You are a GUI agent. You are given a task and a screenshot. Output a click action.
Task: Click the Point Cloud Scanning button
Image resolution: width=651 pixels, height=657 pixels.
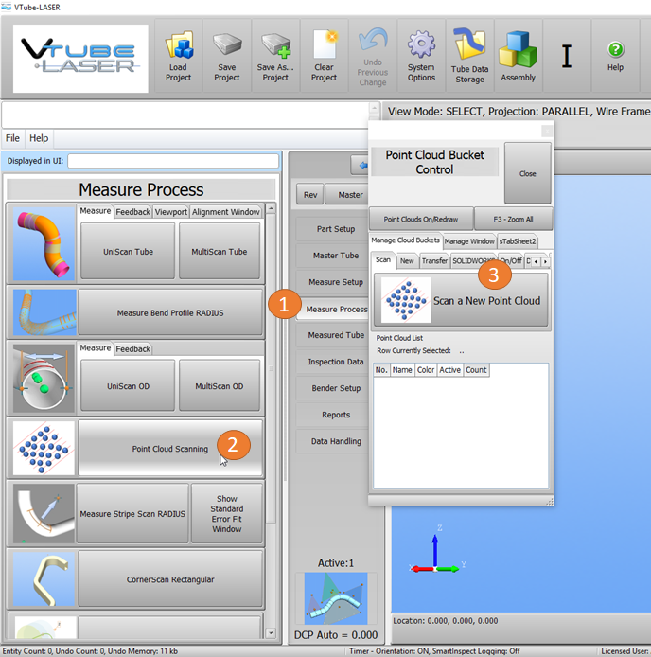coord(170,449)
